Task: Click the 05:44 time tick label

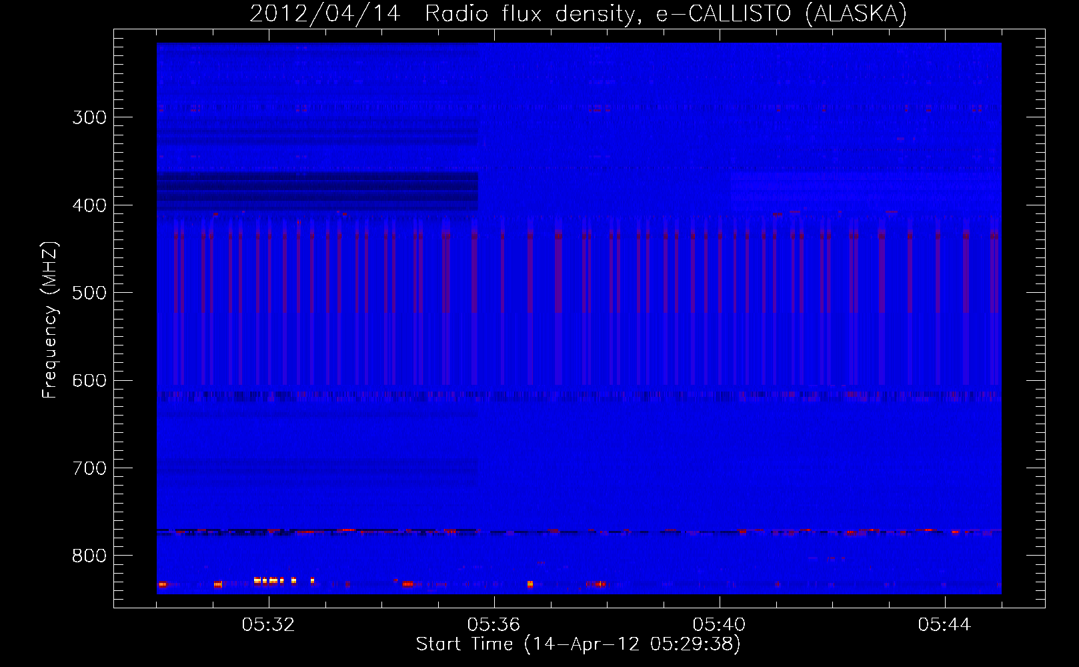Action: [944, 624]
